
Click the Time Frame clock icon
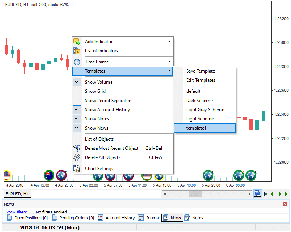coord(77,62)
